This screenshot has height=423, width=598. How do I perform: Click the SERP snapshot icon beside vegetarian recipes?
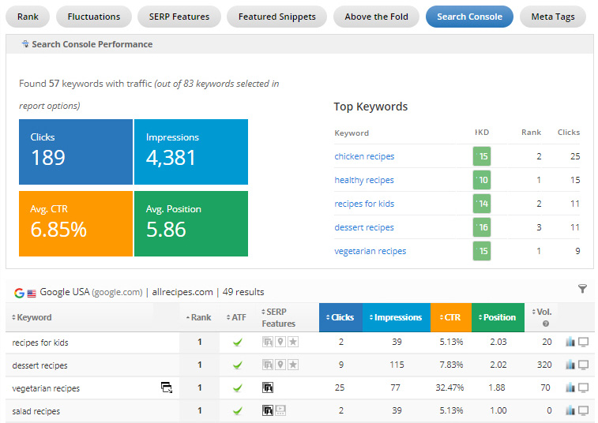coord(167,387)
